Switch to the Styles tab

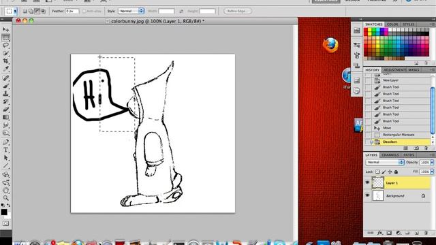click(409, 24)
